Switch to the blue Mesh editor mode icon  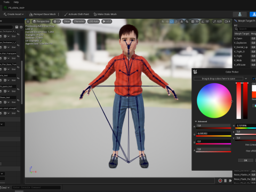pyautogui.click(x=253, y=14)
